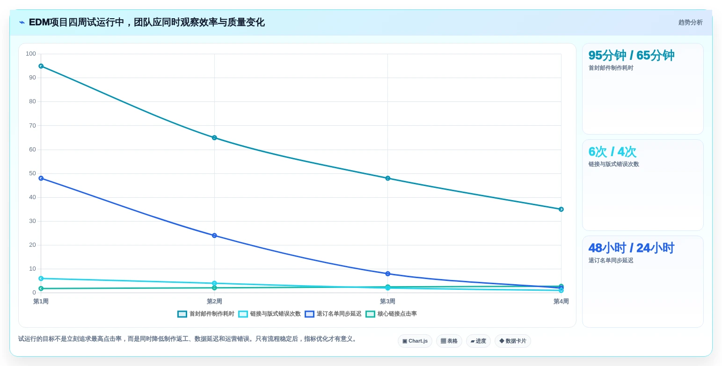Click the 48小时 / 24小时 card value
722x366 pixels.
pos(631,248)
